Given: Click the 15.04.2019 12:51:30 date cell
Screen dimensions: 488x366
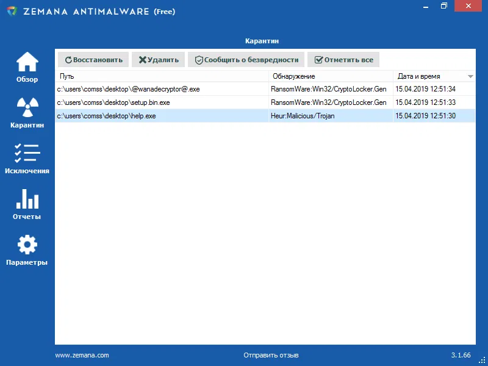Looking at the screenshot, I should pos(434,116).
